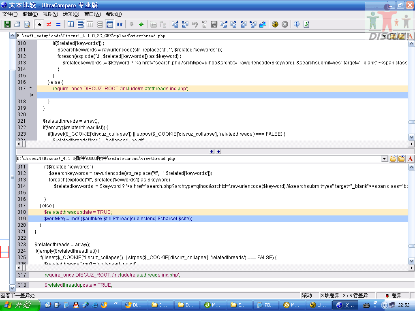Click the round yellow UltraEdit icon in toolbar
Image resolution: width=415 pixels, height=311 pixels.
[275, 25]
